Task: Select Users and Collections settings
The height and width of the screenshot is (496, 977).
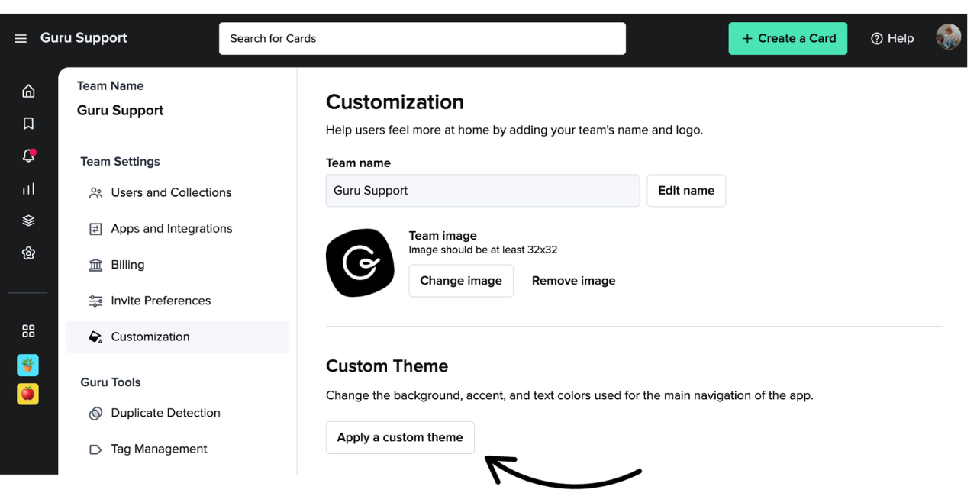Action: (171, 192)
